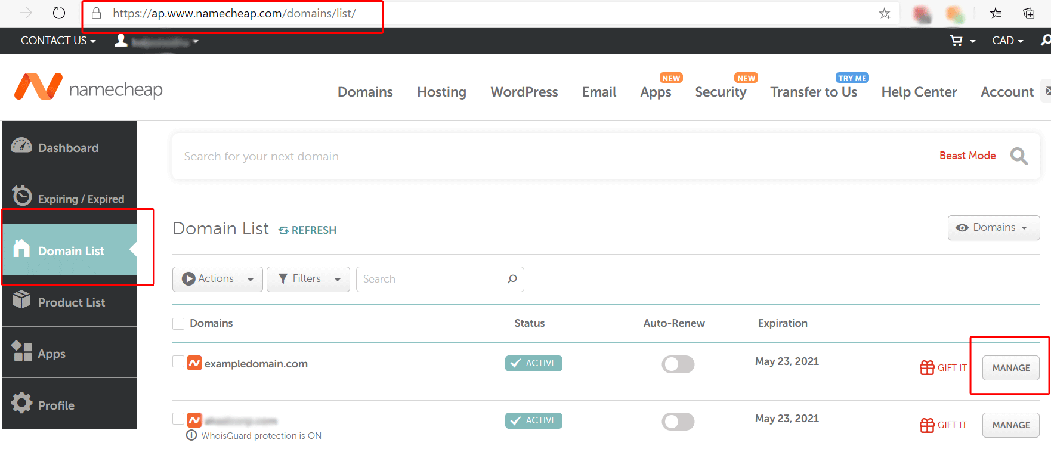
Task: Click the namecheap logo
Action: (x=88, y=87)
